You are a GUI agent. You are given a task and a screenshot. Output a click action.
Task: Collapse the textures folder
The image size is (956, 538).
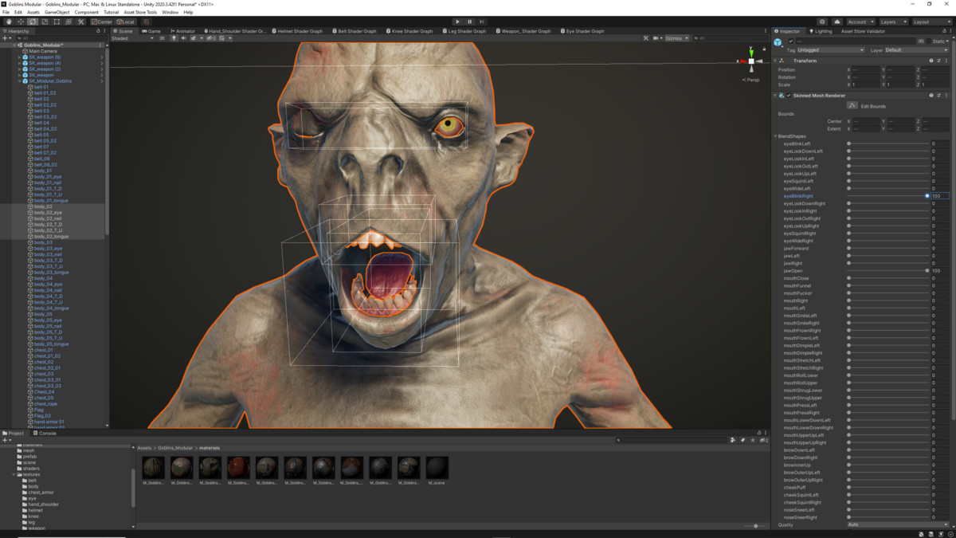(x=14, y=474)
